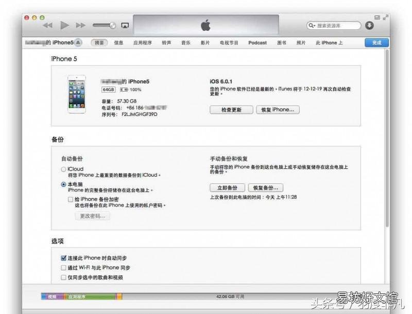Open the 电视节目 TV shows tab
The image size is (412, 314).
coord(229,43)
